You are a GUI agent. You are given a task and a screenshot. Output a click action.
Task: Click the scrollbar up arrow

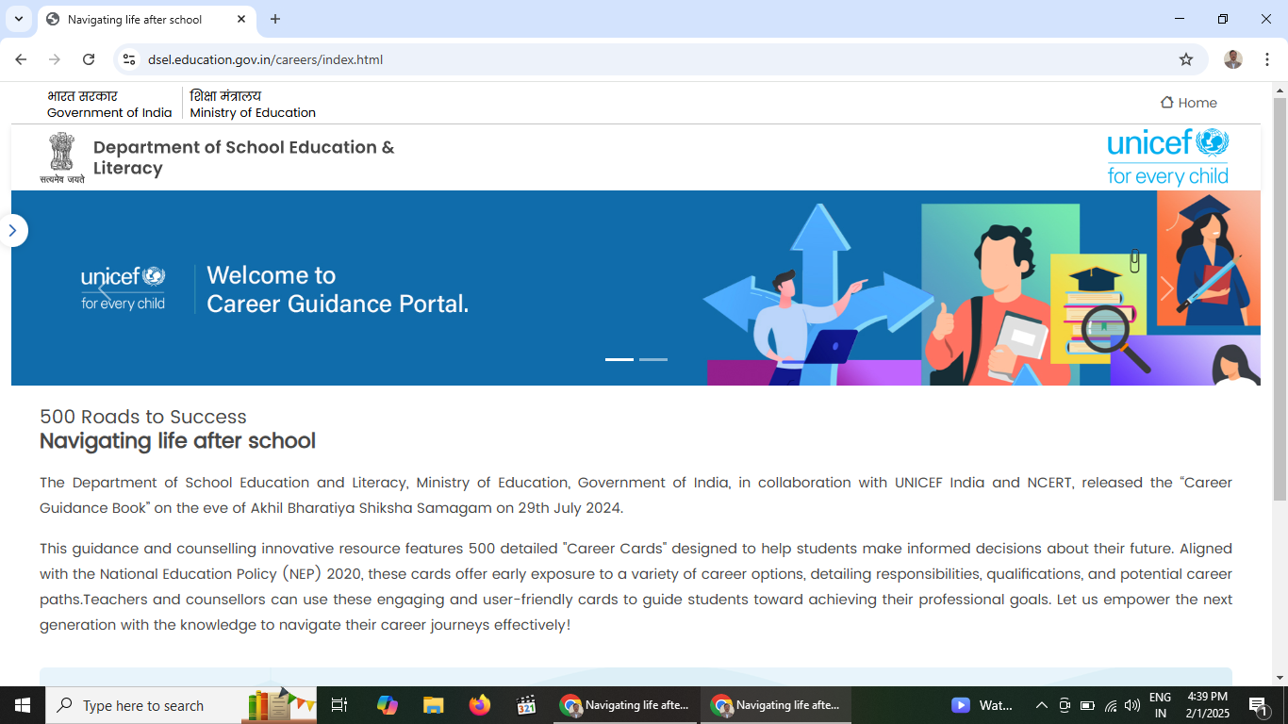pos(1280,90)
